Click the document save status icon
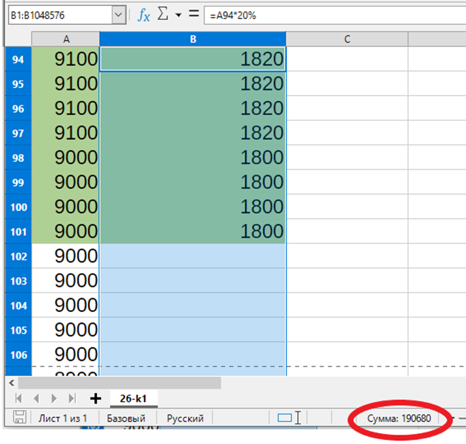 (x=20, y=418)
